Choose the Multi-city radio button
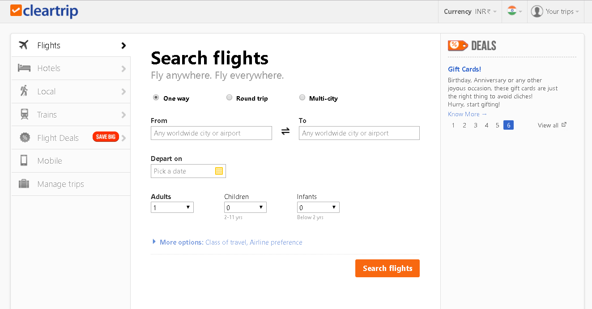Viewport: 592px width, 309px height. pos(302,97)
